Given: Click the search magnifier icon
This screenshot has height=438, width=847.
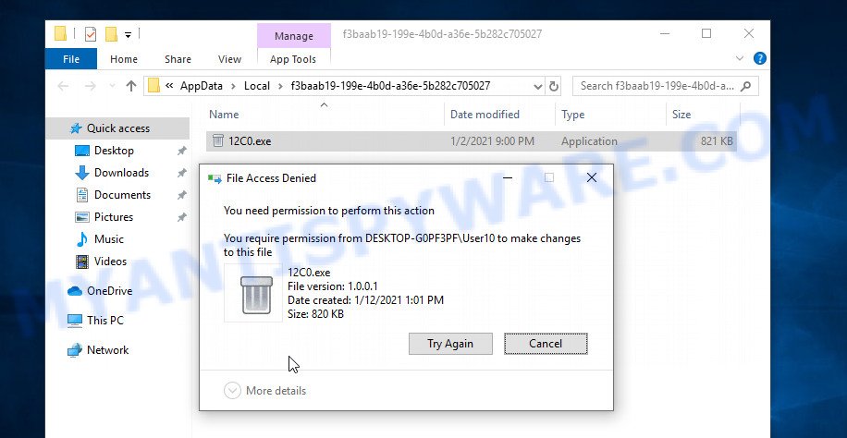Looking at the screenshot, I should (746, 86).
